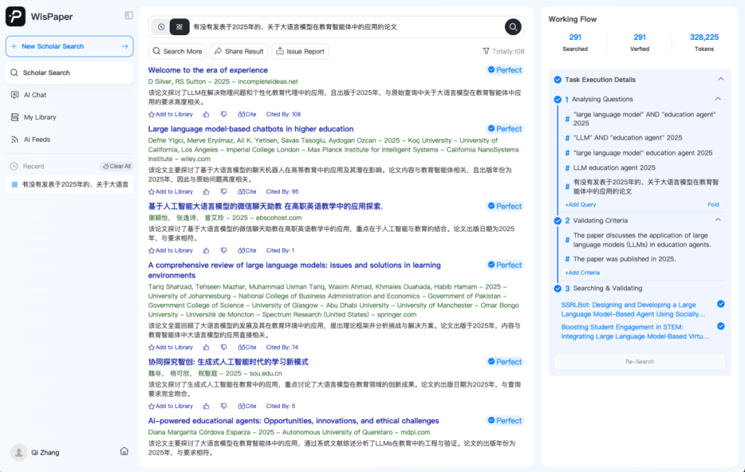The height and width of the screenshot is (472, 745).
Task: Toggle checkmark beside Boosting Student Engagement paper
Action: [721, 327]
